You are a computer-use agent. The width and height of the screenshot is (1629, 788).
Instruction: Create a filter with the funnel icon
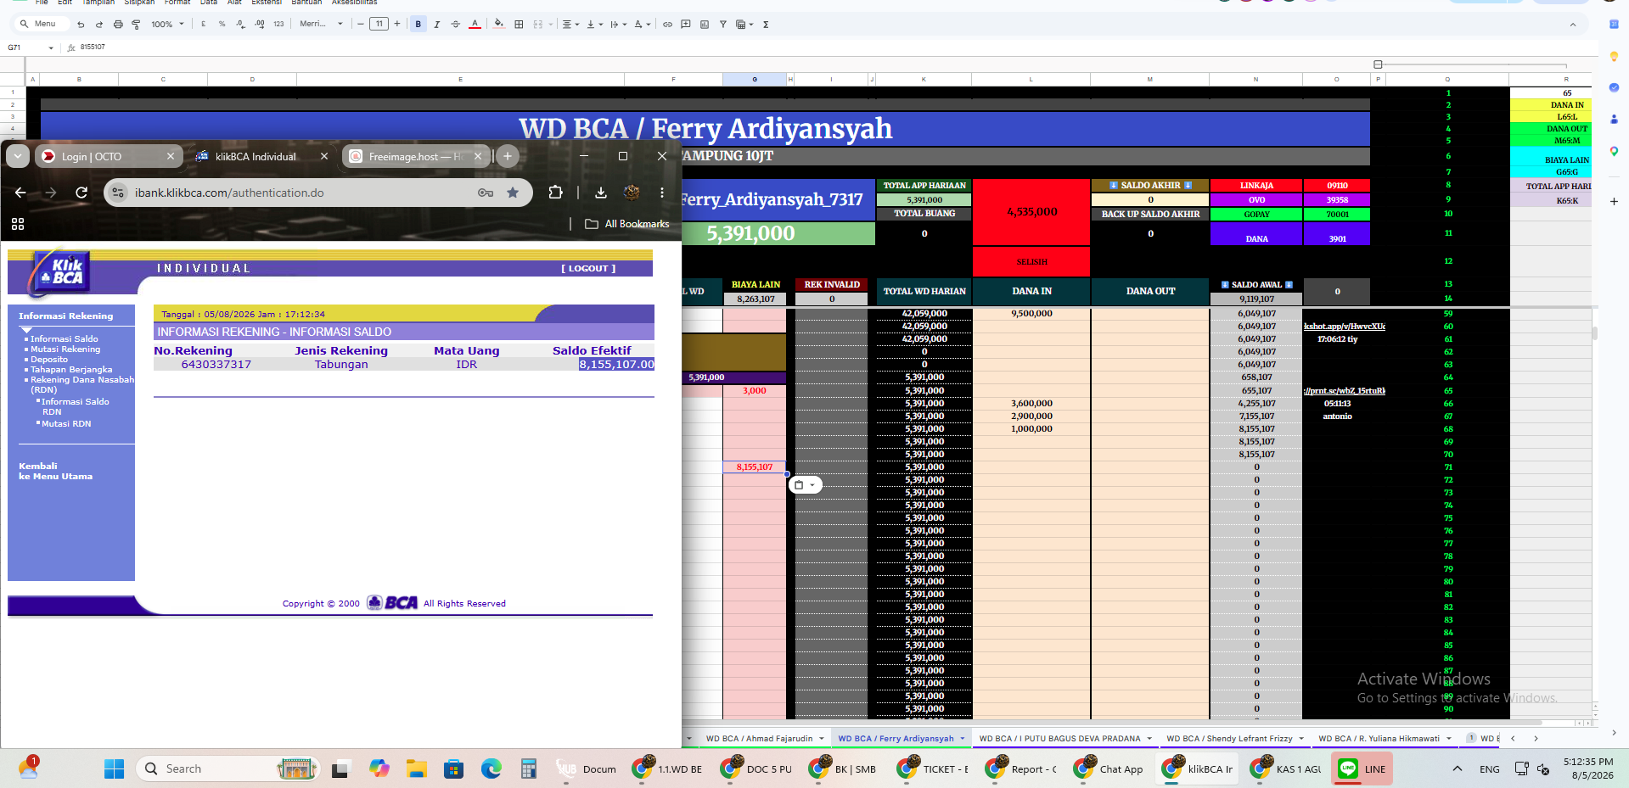(x=723, y=25)
